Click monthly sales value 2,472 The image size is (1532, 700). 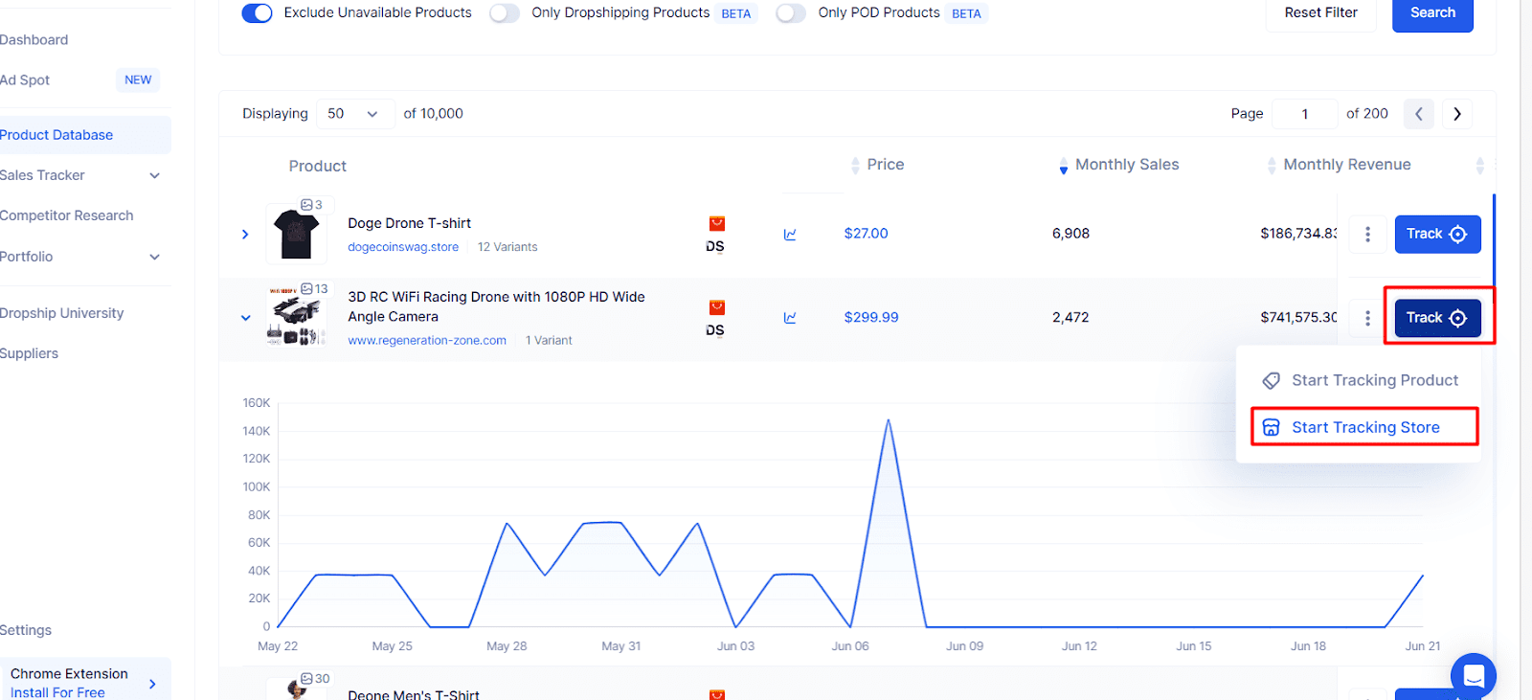click(1070, 317)
